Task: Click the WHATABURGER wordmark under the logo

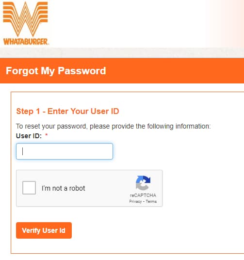Action: point(26,42)
